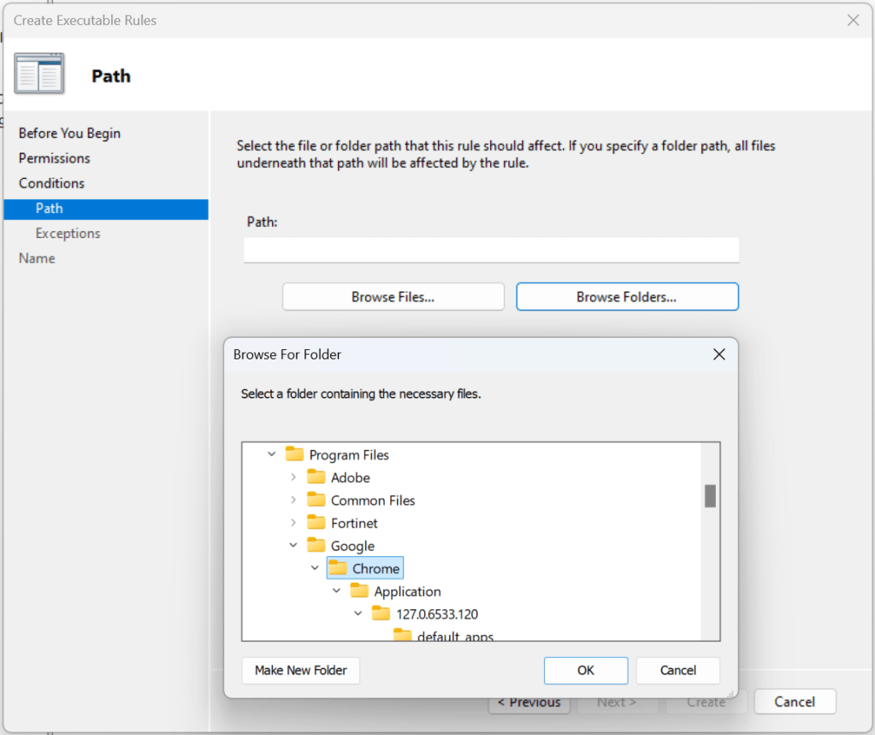Click the Adobe folder icon
875x735 pixels.
tap(316, 477)
